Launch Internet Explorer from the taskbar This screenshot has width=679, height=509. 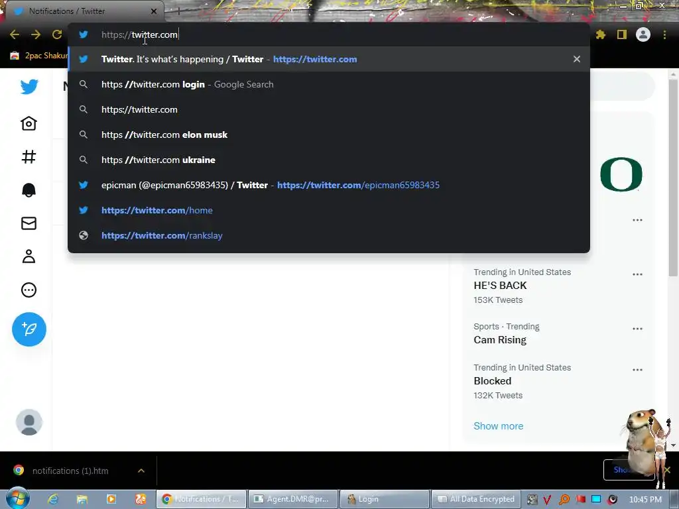[x=53, y=499]
